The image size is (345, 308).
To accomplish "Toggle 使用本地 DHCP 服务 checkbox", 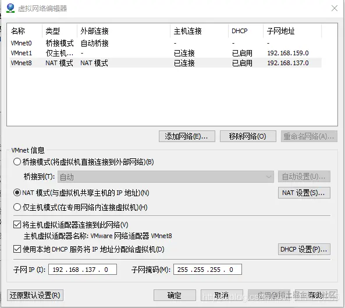I will coord(17,249).
